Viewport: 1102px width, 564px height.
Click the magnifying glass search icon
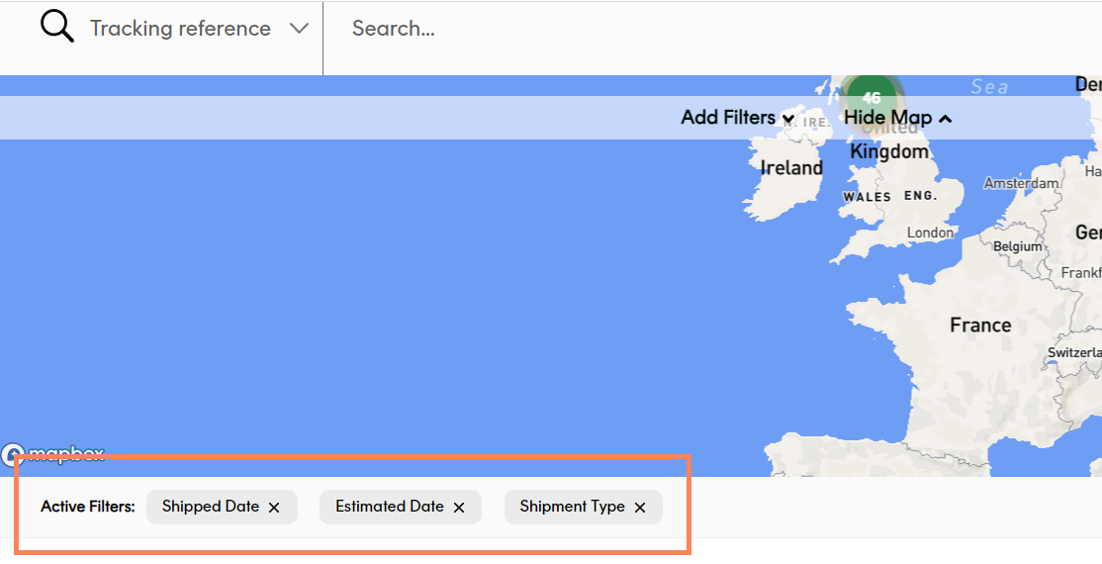tap(57, 28)
